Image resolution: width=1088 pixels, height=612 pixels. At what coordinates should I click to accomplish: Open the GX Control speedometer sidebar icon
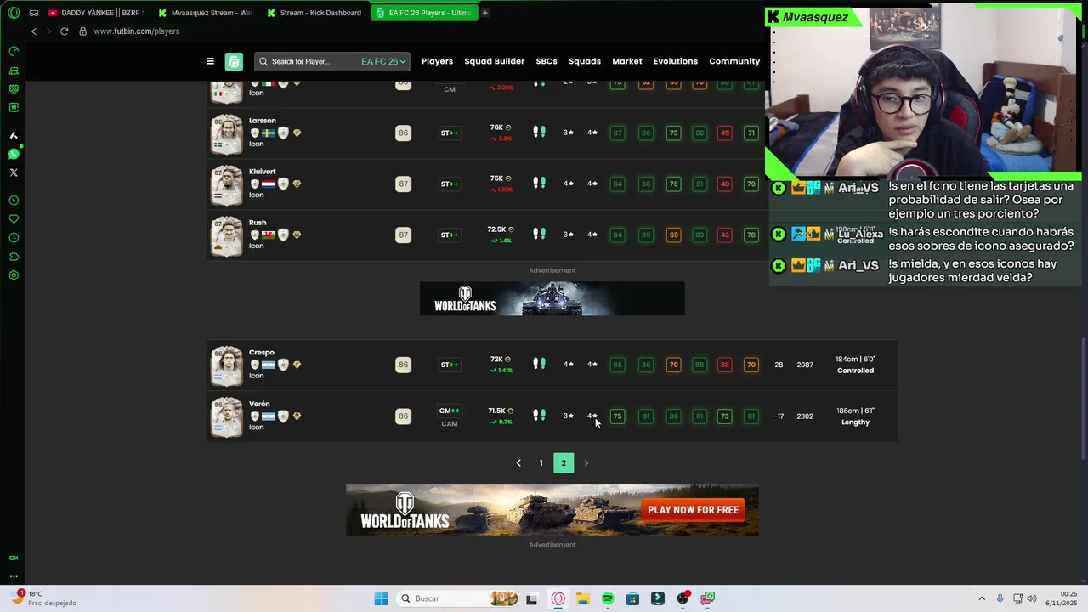tap(14, 51)
